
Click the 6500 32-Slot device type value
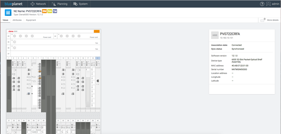[x=247, y=61]
